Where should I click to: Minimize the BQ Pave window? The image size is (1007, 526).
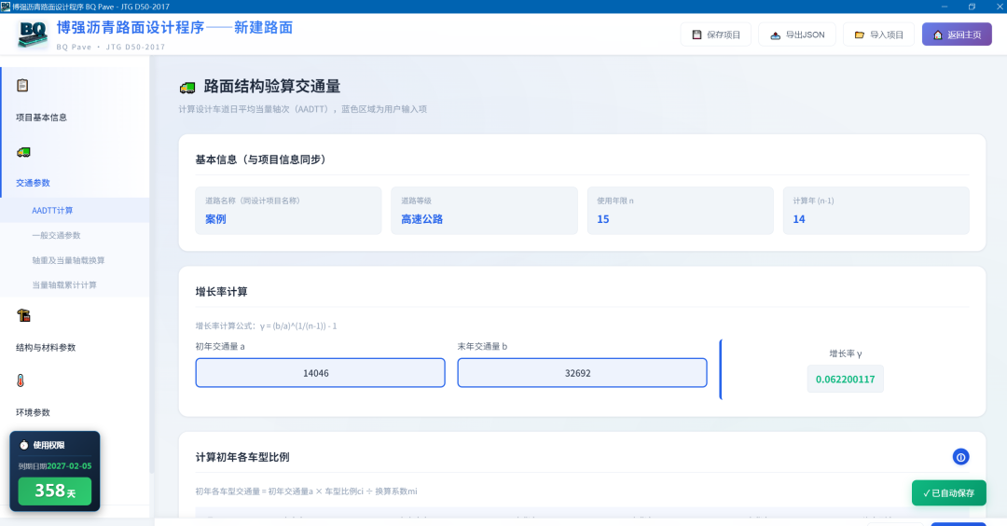point(944,7)
